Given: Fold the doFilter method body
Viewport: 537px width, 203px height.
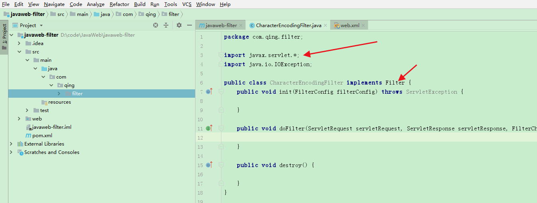Looking at the screenshot, I should pos(221,128).
